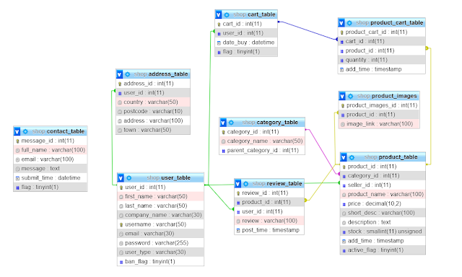The height and width of the screenshot is (277, 462).
Task: Open product_table options gear icon
Action: (352, 157)
